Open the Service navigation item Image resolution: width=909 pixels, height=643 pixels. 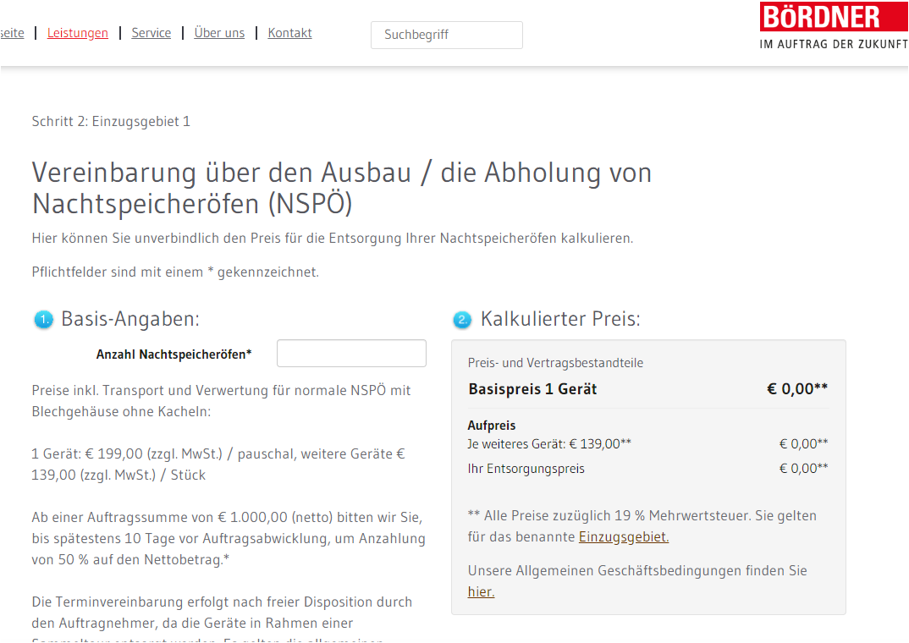pos(151,33)
